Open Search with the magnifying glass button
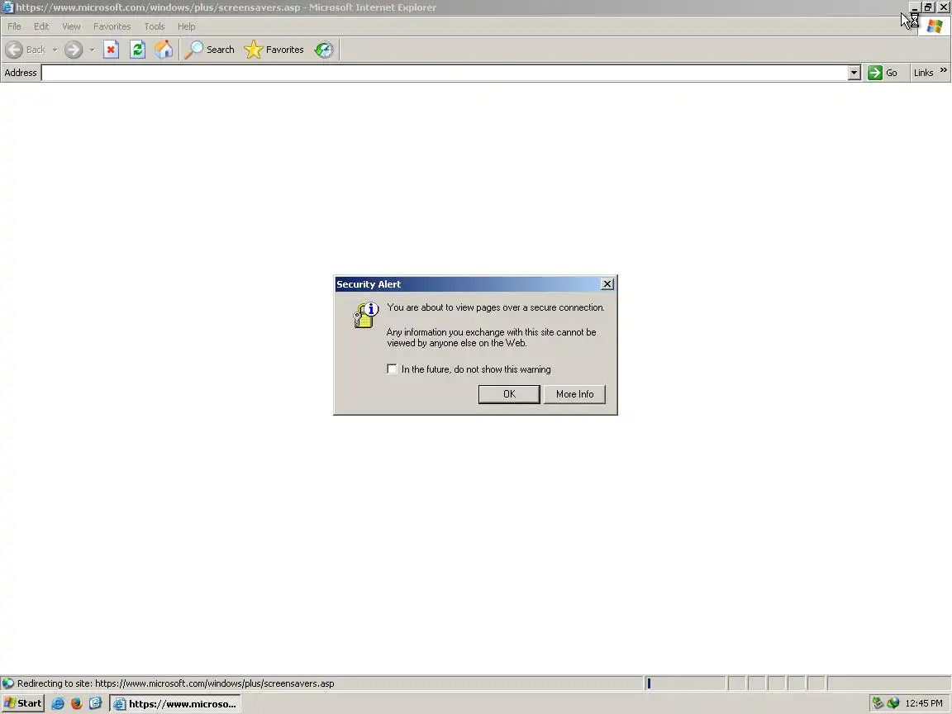Image resolution: width=952 pixels, height=714 pixels. tap(209, 50)
